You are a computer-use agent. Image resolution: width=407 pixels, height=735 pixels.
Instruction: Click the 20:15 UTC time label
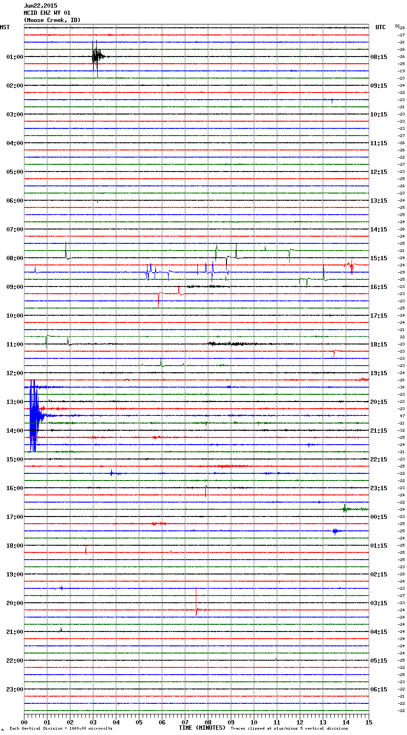point(379,402)
